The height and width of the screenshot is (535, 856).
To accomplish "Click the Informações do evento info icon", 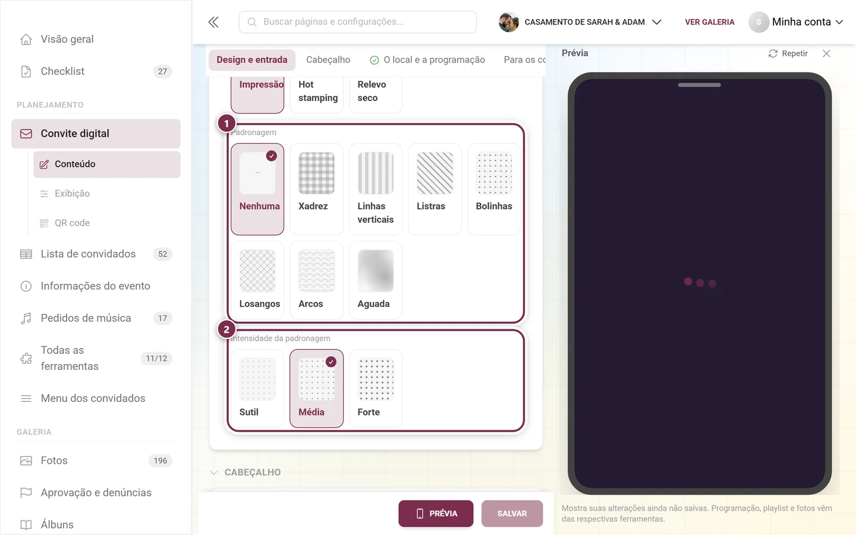I will pos(26,286).
